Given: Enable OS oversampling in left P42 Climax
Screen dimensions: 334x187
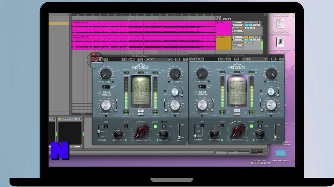Looking at the screenshot, I should pos(105,59).
